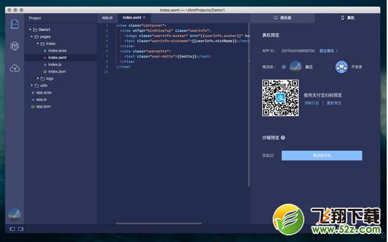Open app.js in file tree
Viewport: 388px width, 242px height.
click(x=42, y=100)
